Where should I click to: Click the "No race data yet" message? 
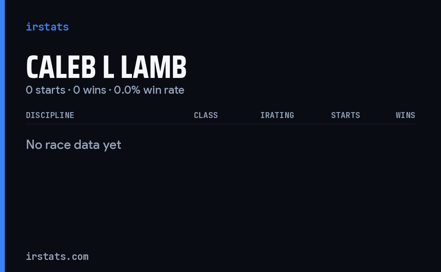click(x=73, y=145)
